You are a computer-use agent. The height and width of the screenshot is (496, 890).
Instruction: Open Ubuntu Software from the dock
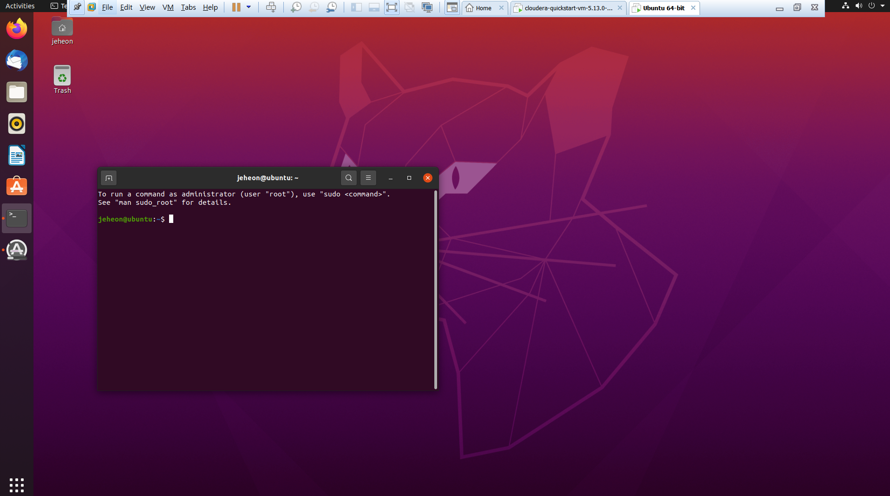[x=17, y=187]
